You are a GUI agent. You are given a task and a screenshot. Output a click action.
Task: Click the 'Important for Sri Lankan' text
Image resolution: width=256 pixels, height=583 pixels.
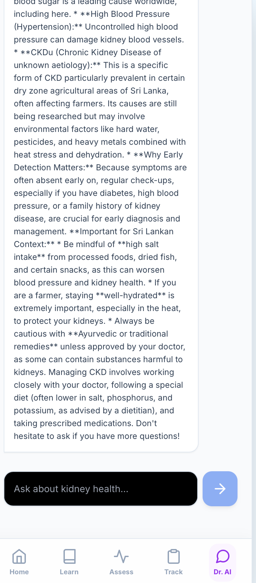pos(127,232)
